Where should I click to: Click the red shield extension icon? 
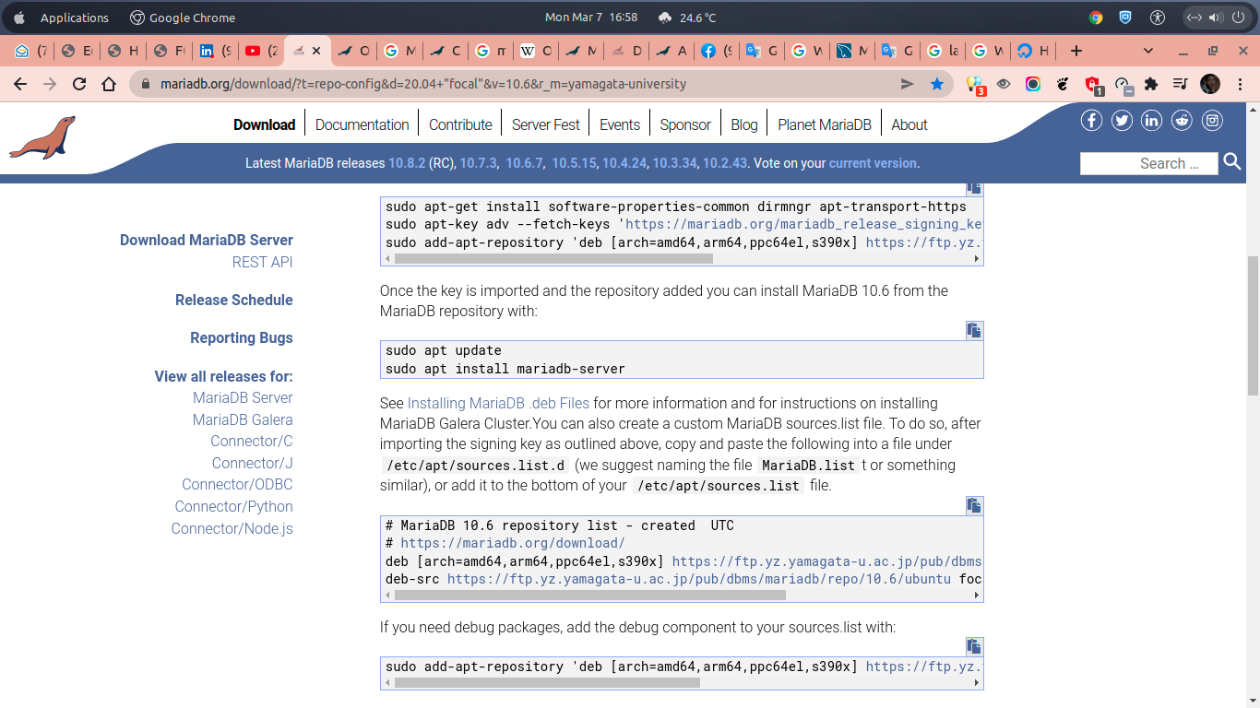tap(1093, 85)
